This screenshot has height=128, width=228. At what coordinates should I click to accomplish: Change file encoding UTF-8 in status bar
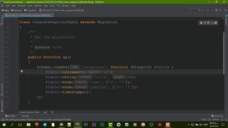point(216,120)
